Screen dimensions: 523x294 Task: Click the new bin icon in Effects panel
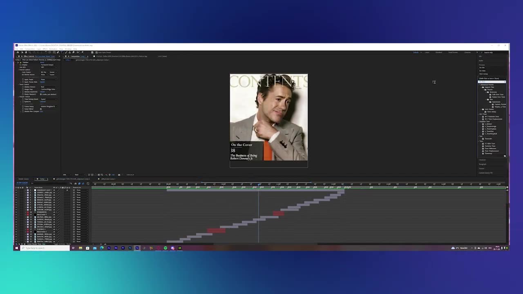[505, 156]
